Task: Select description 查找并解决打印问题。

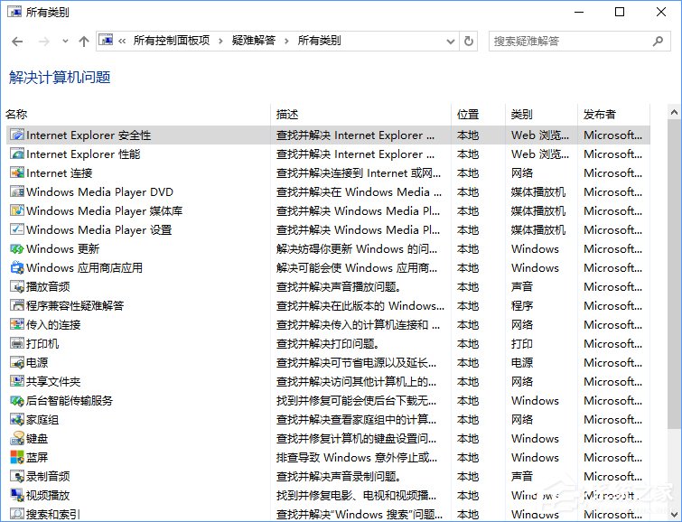Action: [328, 344]
